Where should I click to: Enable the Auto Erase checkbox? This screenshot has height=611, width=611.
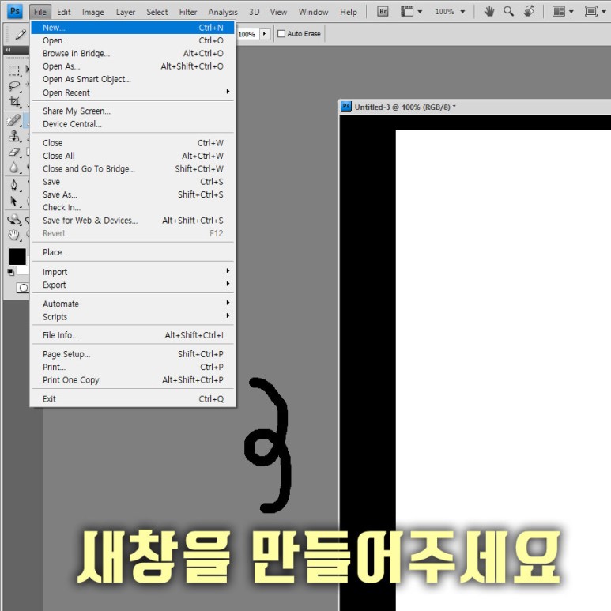tap(281, 34)
